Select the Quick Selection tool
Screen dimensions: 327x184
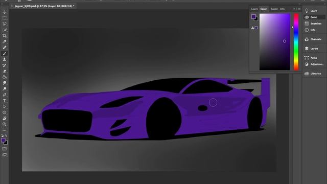point(5,30)
